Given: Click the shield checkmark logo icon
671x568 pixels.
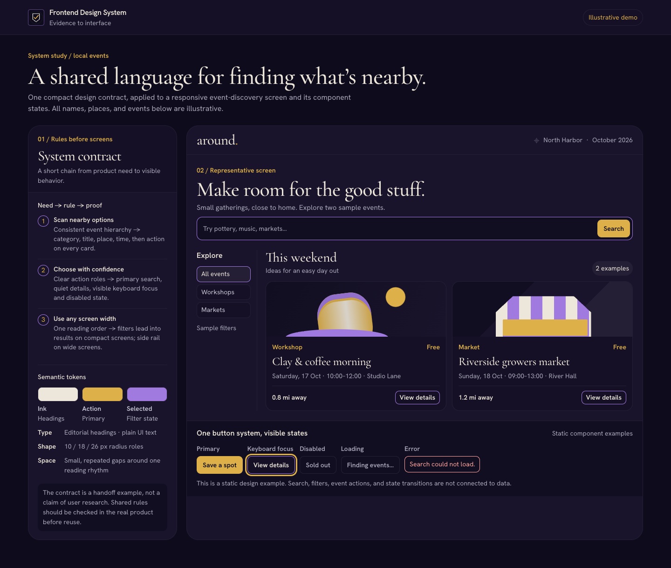Looking at the screenshot, I should [36, 18].
